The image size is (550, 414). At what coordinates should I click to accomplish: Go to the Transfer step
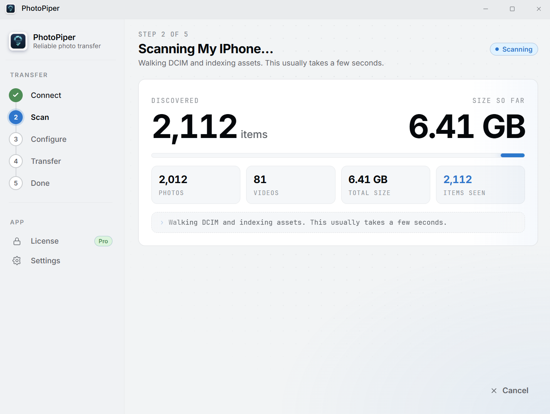(46, 161)
